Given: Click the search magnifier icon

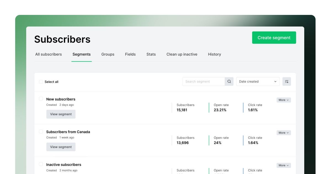Looking at the screenshot, I should click(229, 81).
